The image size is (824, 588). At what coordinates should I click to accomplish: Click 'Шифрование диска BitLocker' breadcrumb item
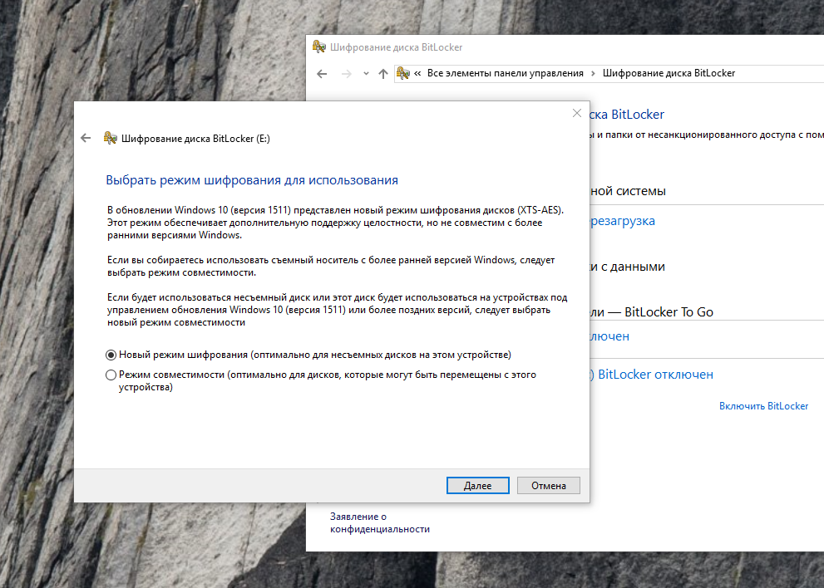point(669,73)
